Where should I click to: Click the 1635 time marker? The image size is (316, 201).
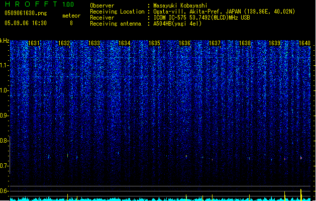(154, 43)
